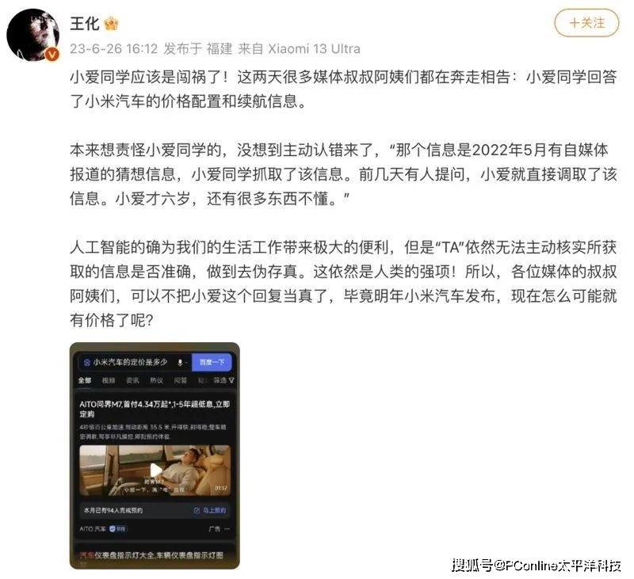Open the 筛选 filter funnel icon
Screen dimensions: 634x579
click(x=231, y=380)
